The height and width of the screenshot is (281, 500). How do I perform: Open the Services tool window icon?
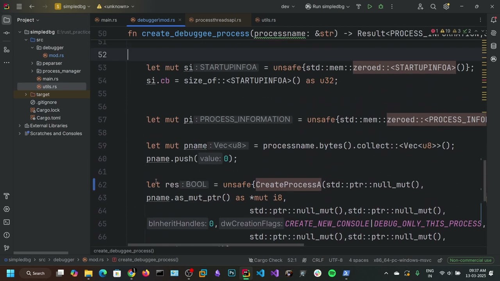pyautogui.click(x=7, y=209)
